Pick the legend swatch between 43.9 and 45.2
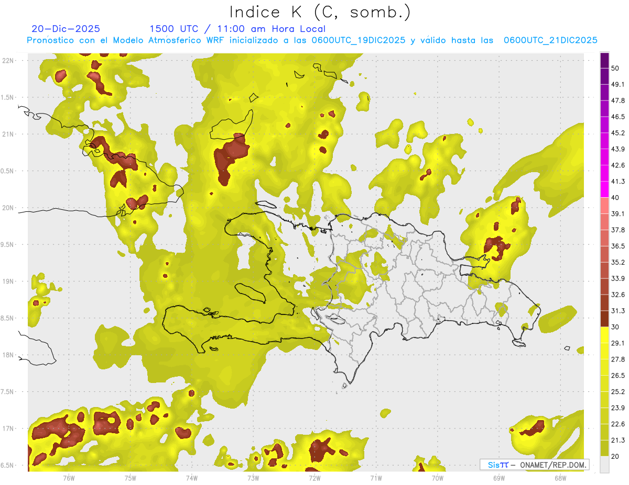The width and height of the screenshot is (629, 485). pos(605,141)
